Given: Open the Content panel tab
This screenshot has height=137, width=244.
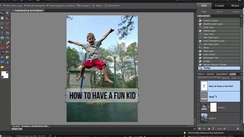Looking at the screenshot, I should click(x=210, y=74).
